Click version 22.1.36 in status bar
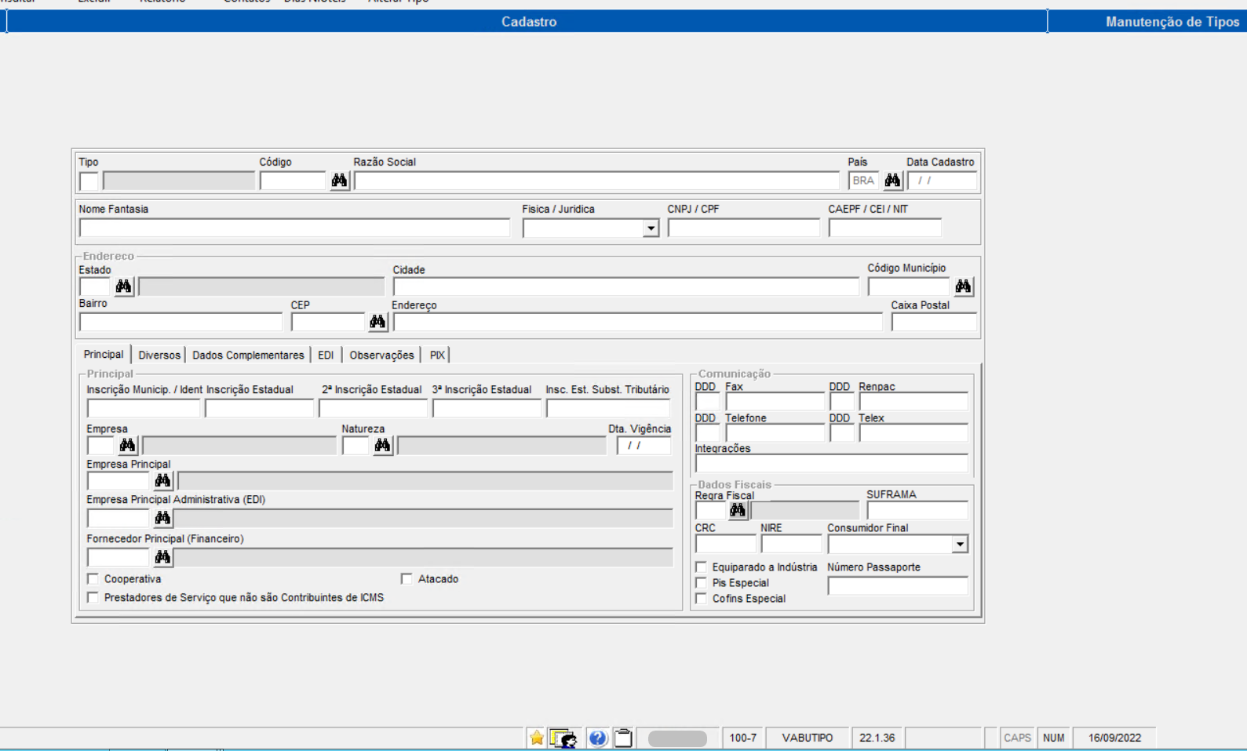This screenshot has height=751, width=1247. point(877,738)
